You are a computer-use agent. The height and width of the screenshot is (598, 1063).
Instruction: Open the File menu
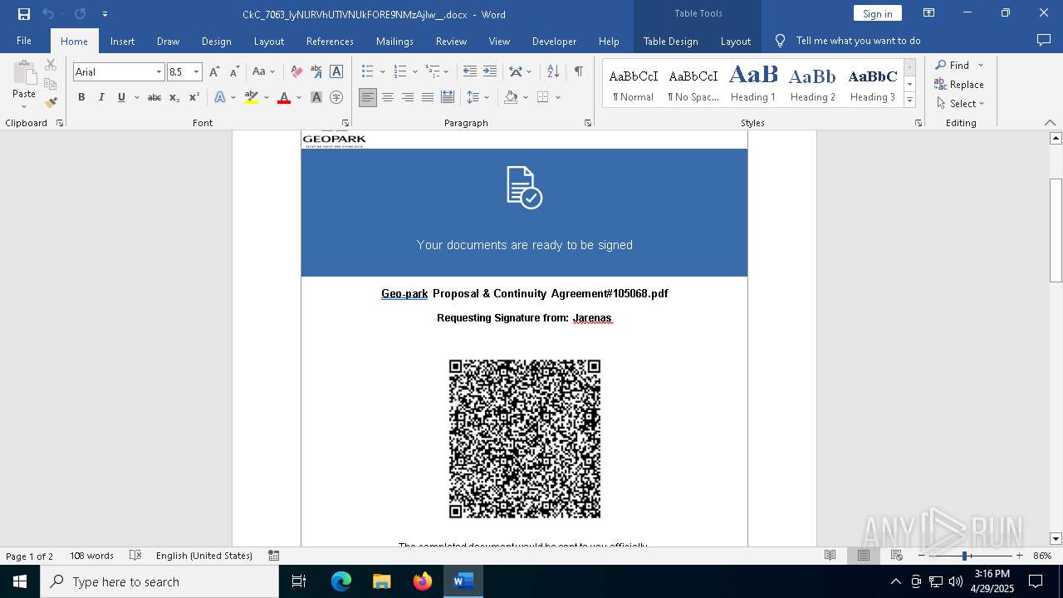click(x=24, y=41)
